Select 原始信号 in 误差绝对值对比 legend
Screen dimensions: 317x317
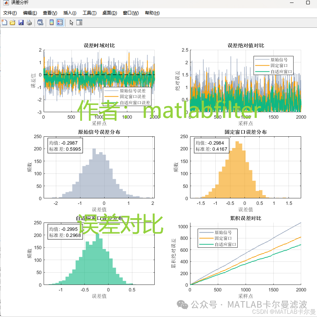coord(279,60)
